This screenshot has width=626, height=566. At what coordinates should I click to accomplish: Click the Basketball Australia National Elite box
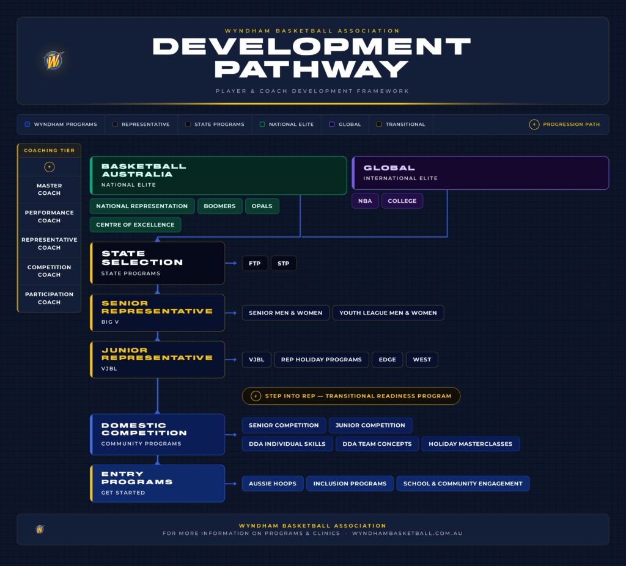click(218, 176)
